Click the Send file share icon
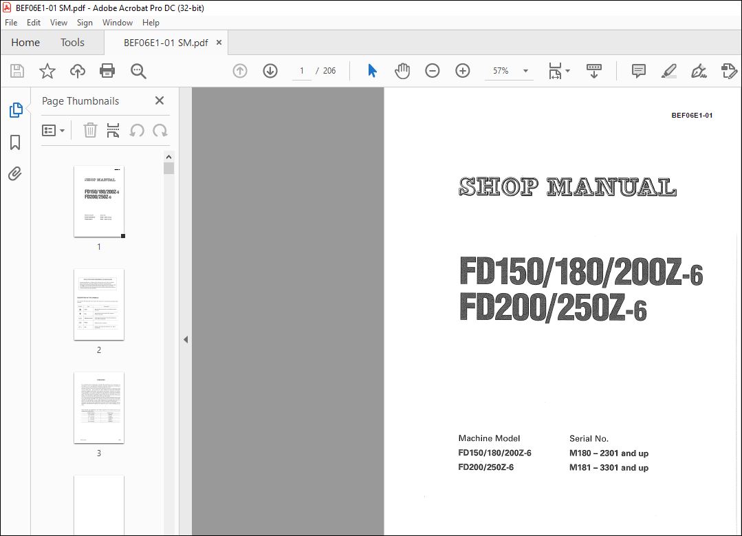 729,71
